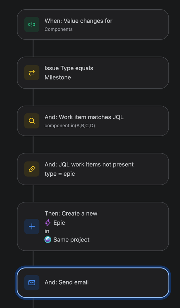The height and width of the screenshot is (308, 180).
Task: Click the yellow Issue Type condition arrows icon
Action: pyautogui.click(x=32, y=73)
